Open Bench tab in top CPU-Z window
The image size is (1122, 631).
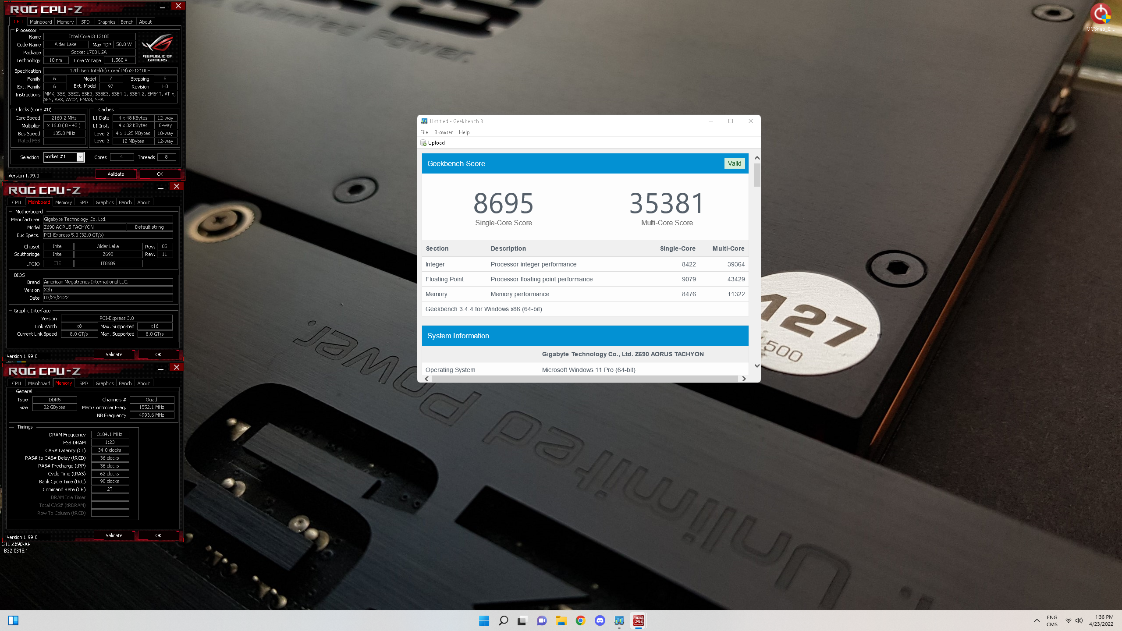[x=127, y=22]
